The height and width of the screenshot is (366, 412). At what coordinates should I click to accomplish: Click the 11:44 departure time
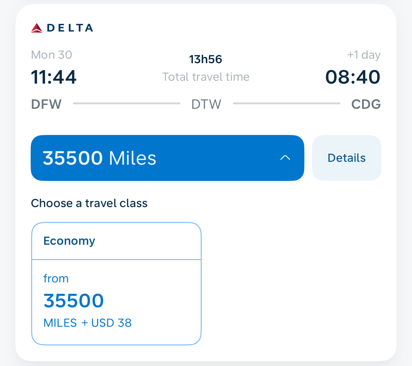(x=54, y=77)
